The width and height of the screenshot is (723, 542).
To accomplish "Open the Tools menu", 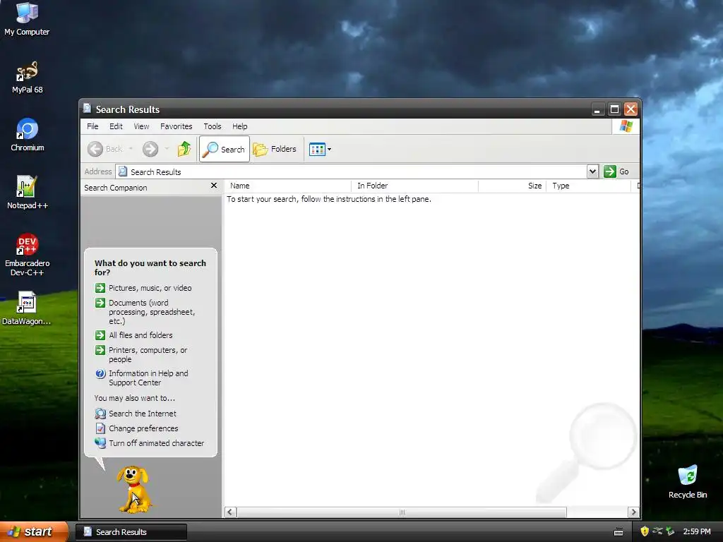I will pos(212,126).
